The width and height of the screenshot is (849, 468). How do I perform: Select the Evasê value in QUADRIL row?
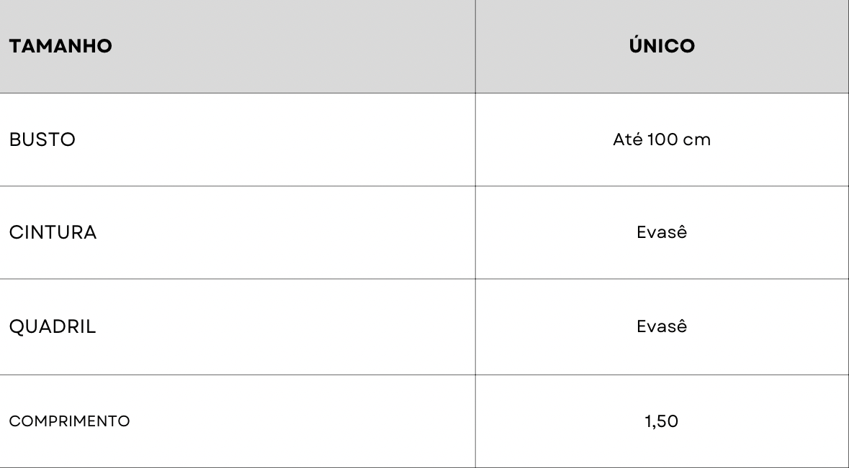pos(662,327)
